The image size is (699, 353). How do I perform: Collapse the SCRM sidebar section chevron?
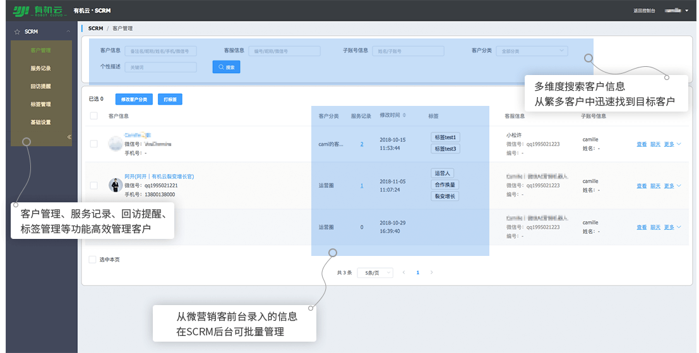click(68, 31)
